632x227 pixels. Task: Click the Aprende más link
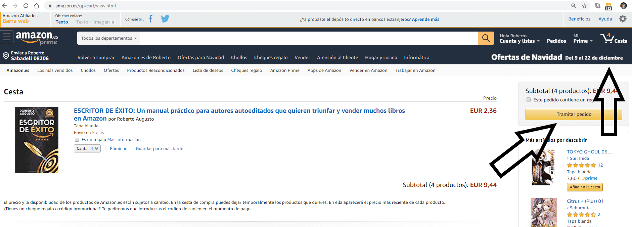(x=425, y=19)
